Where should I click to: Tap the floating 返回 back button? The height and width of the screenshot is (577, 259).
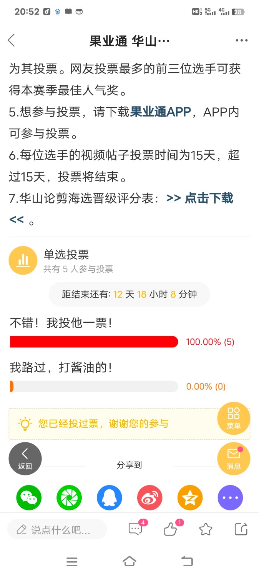coord(25,459)
